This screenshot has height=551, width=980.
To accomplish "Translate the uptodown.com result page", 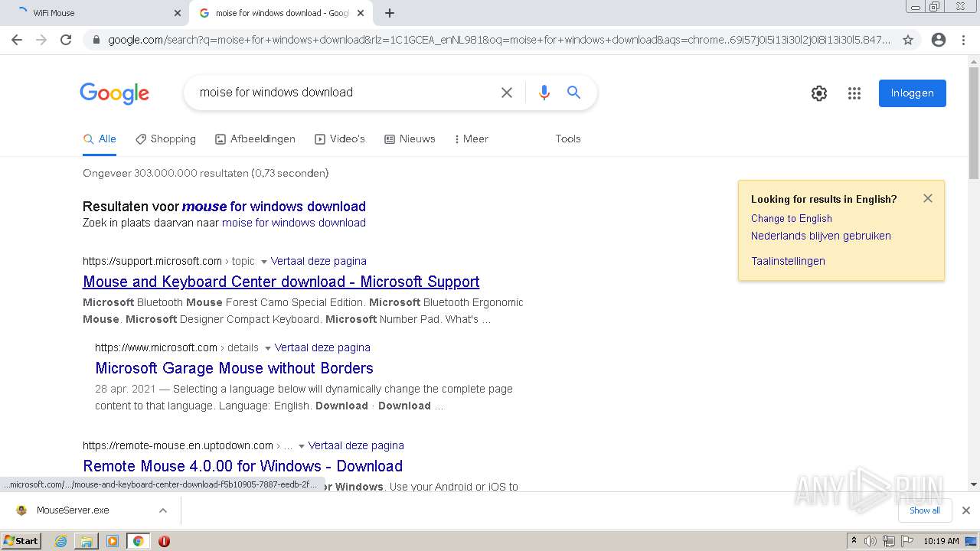I will click(x=356, y=445).
